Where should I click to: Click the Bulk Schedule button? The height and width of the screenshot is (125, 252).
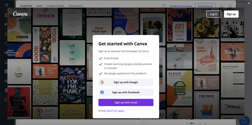point(205,6)
